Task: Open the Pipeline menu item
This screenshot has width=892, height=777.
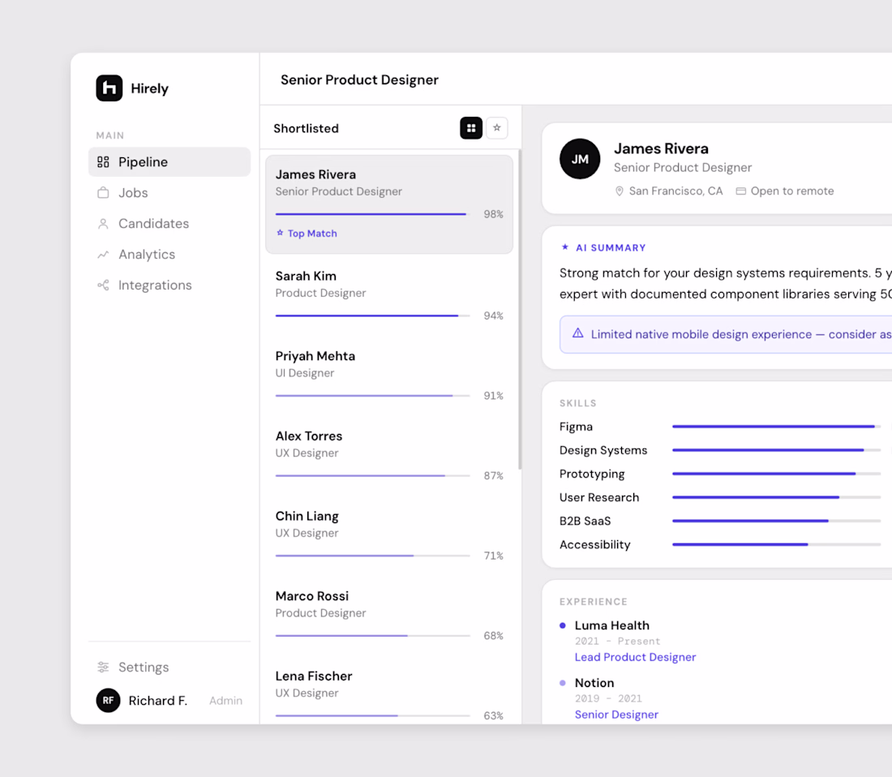Action: [x=169, y=162]
